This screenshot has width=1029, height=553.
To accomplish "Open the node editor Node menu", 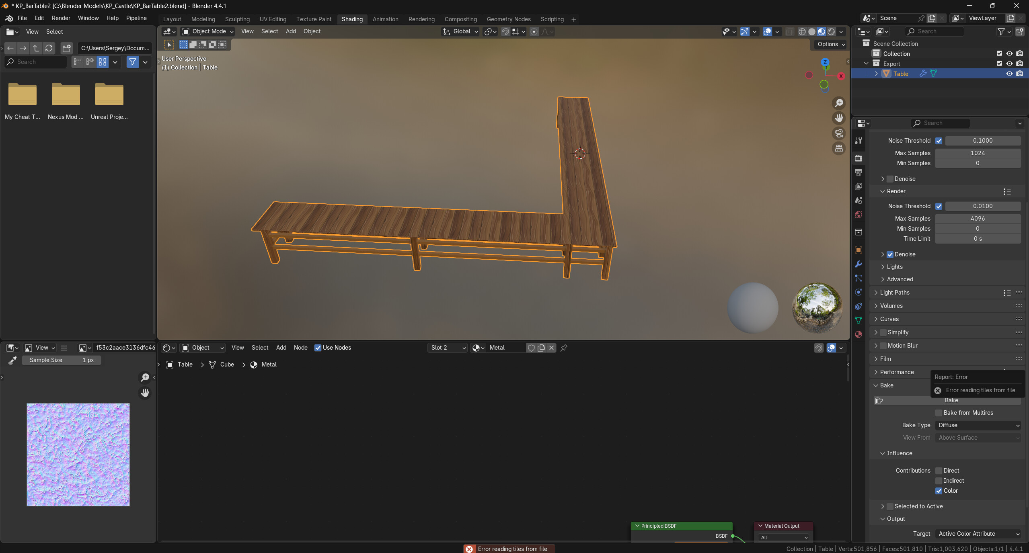I will tap(301, 348).
